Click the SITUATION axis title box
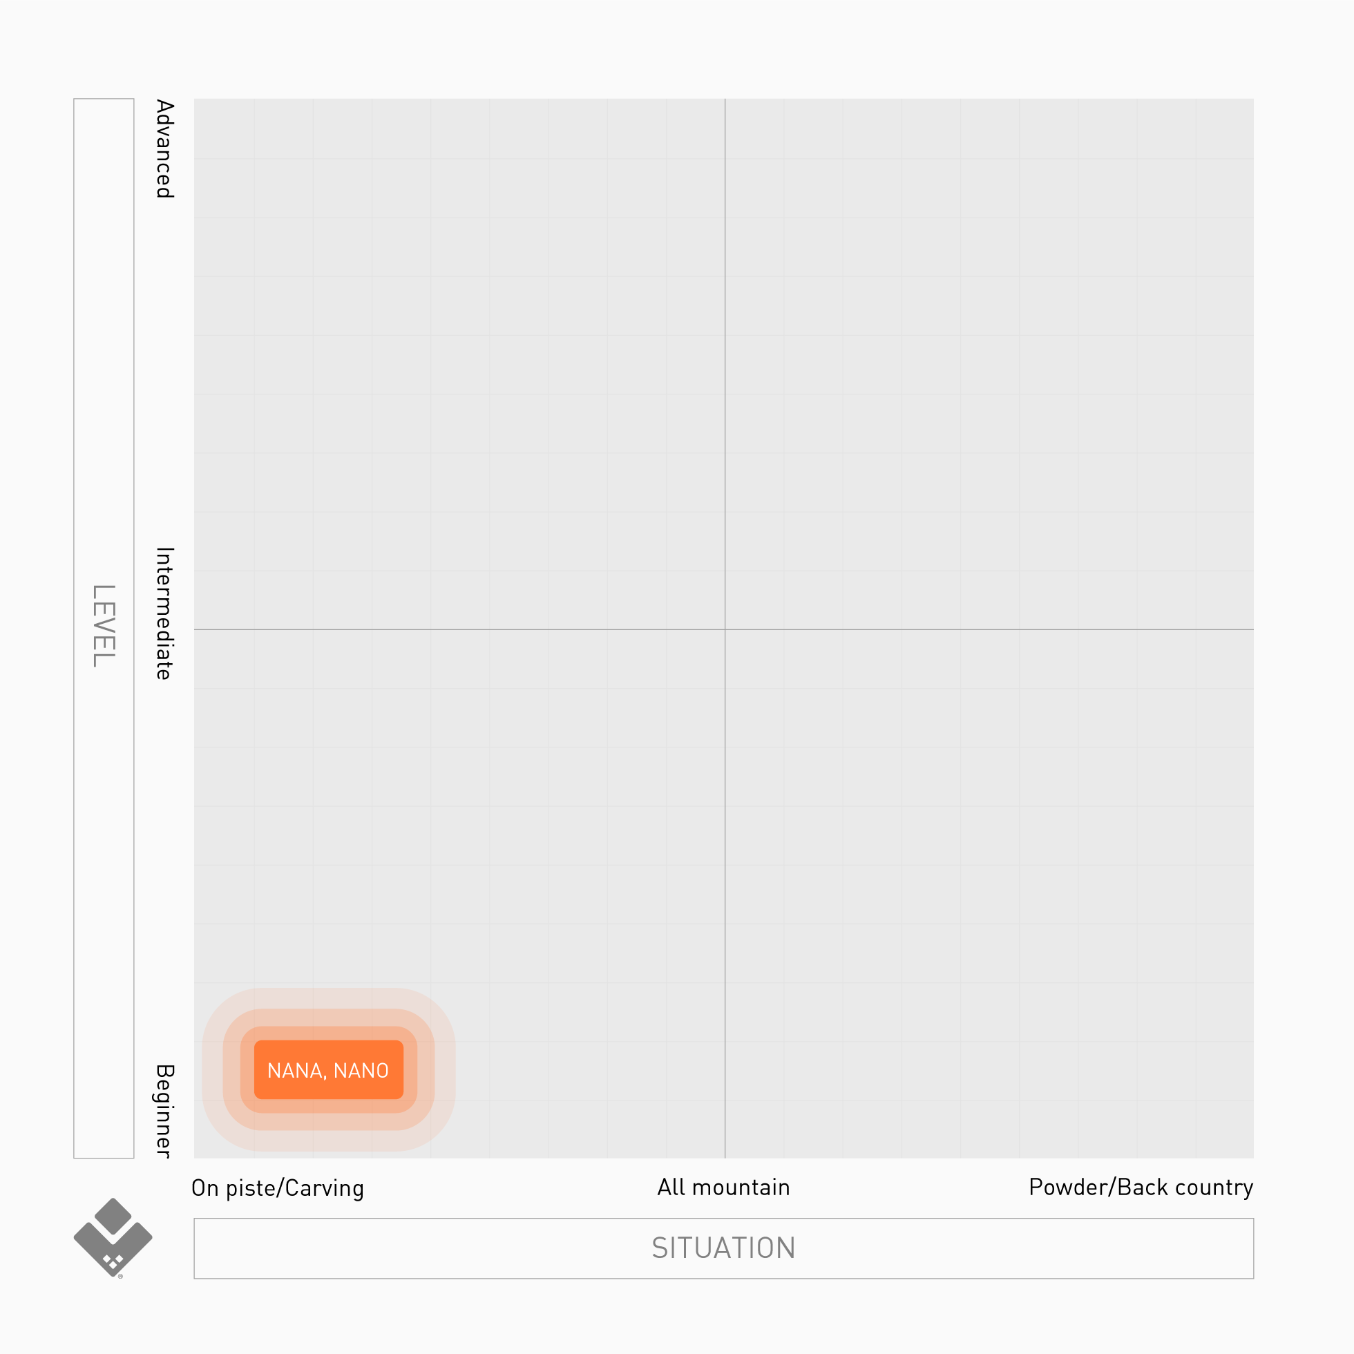Image resolution: width=1354 pixels, height=1354 pixels. pos(723,1248)
